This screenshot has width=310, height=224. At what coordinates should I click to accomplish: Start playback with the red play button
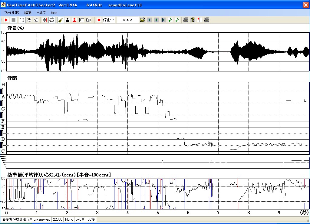6,20
